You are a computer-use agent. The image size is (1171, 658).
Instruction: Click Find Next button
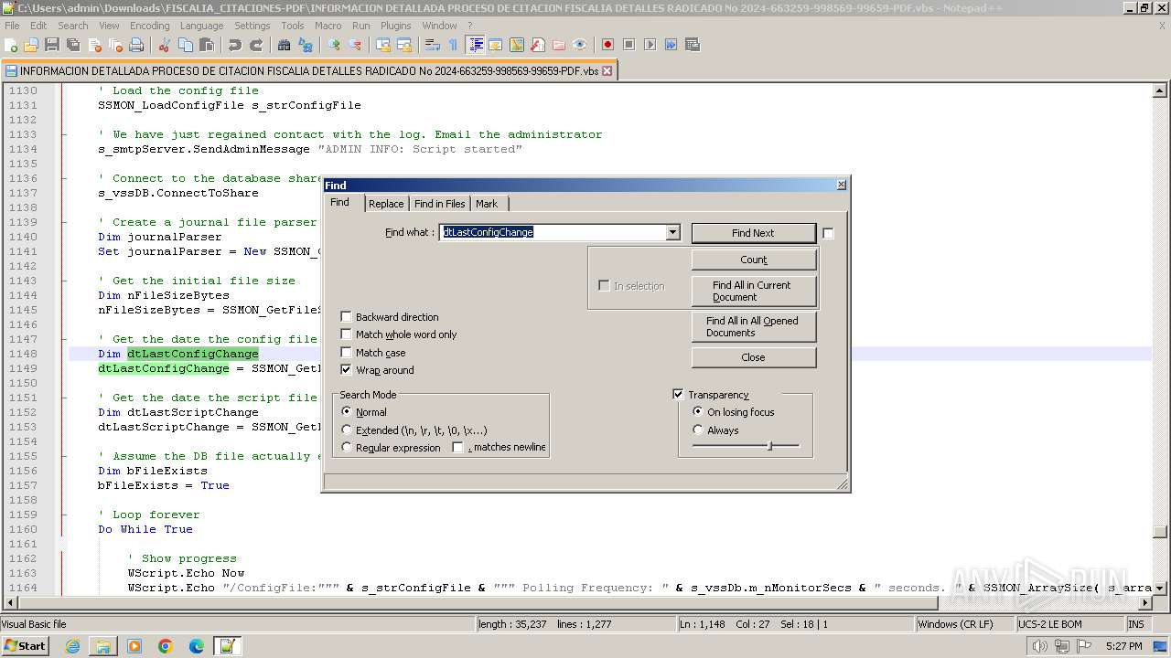coord(753,233)
